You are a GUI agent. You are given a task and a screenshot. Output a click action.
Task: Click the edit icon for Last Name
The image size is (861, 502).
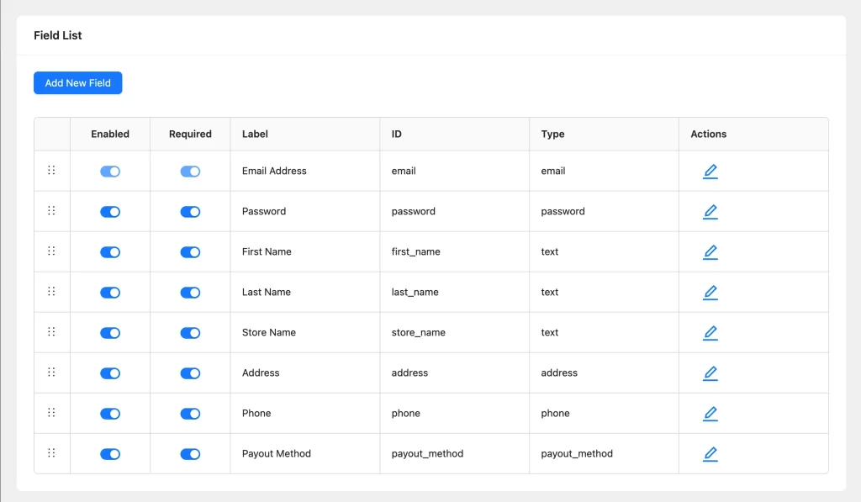[x=710, y=293]
